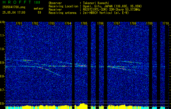Click the gray vertical range bar near 0.9 kHz
171x109 pixels.
[5, 63]
